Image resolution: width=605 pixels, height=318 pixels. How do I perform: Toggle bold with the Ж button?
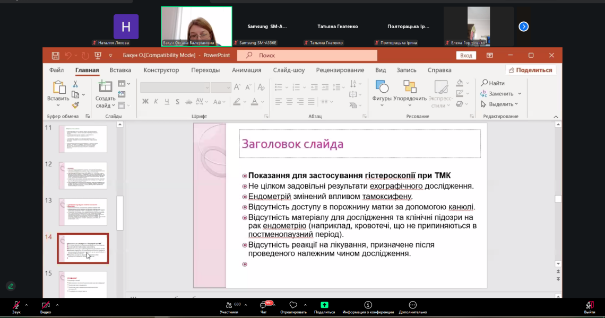click(145, 101)
